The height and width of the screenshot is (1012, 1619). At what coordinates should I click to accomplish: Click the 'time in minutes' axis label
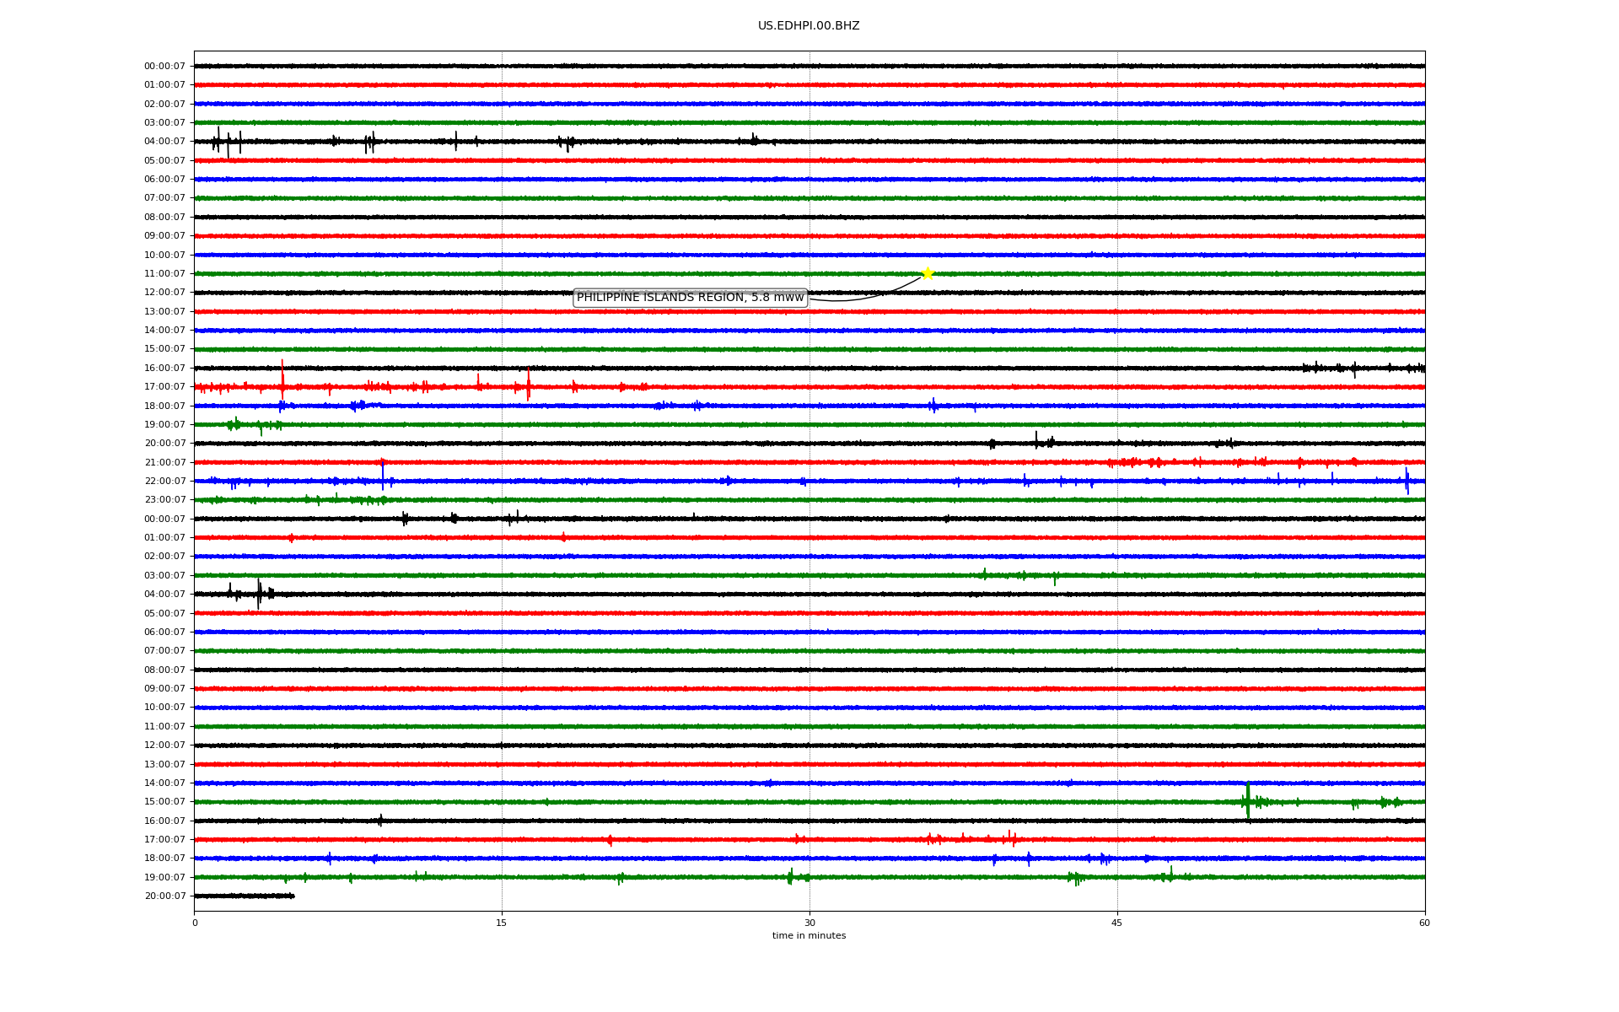pos(809,936)
